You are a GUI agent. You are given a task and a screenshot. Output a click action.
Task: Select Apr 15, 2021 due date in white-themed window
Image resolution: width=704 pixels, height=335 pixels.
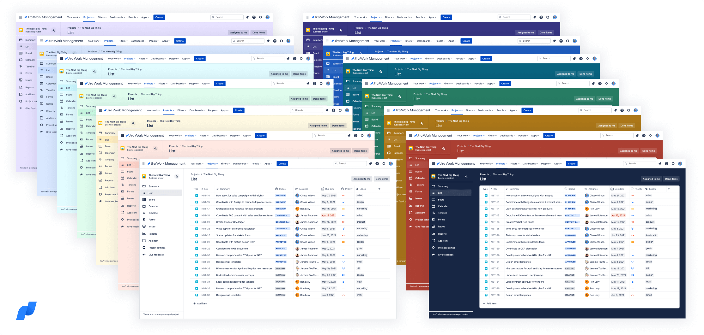pos(329,215)
